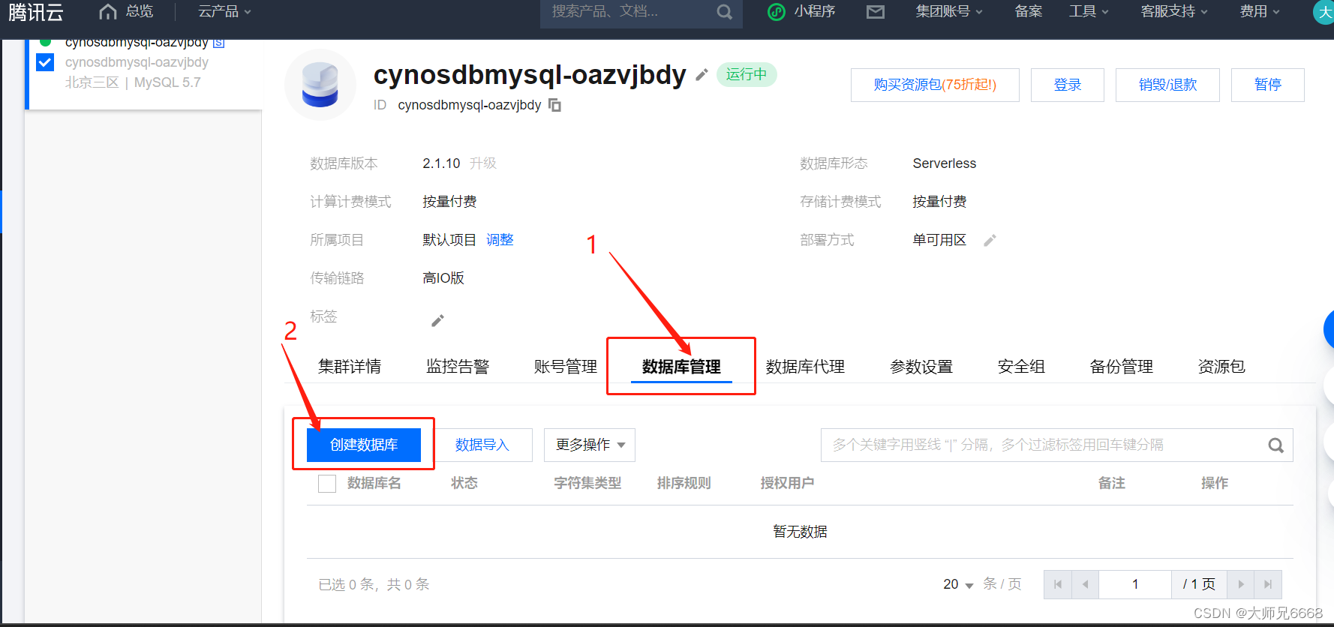The width and height of the screenshot is (1334, 627).
Task: Click the Serverless database form value
Action: click(944, 163)
